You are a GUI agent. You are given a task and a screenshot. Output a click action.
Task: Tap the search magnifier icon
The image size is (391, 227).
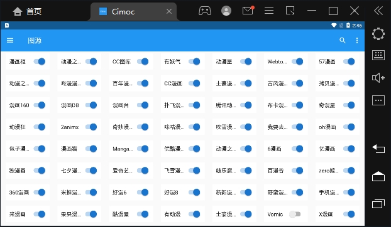click(x=343, y=41)
